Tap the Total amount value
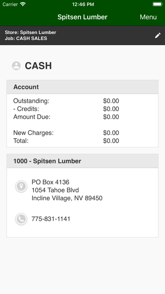This screenshot has width=165, height=294. [111, 141]
